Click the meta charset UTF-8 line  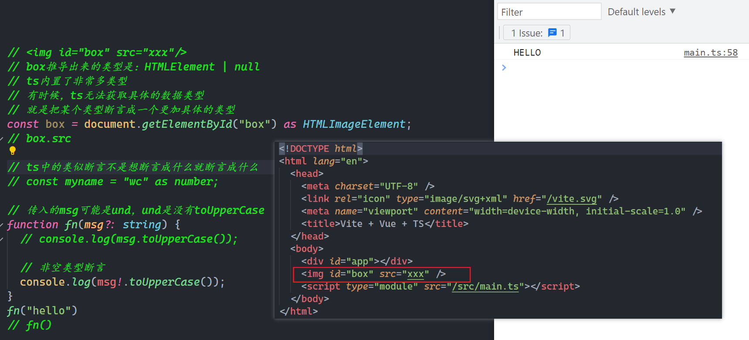pos(368,186)
